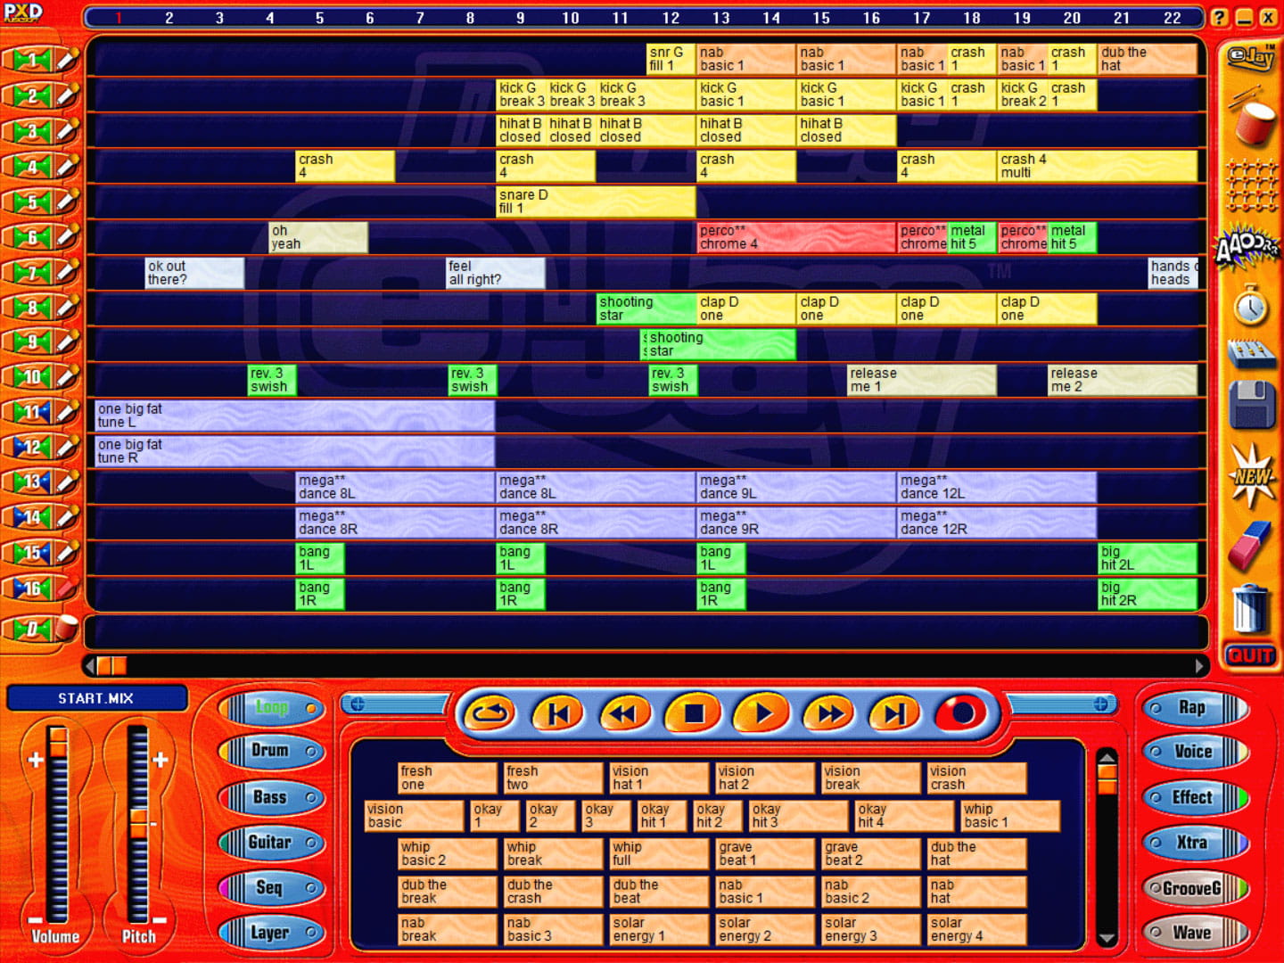Click the timeline scroll right arrow
Viewport: 1284px width, 963px height.
pos(1199,666)
